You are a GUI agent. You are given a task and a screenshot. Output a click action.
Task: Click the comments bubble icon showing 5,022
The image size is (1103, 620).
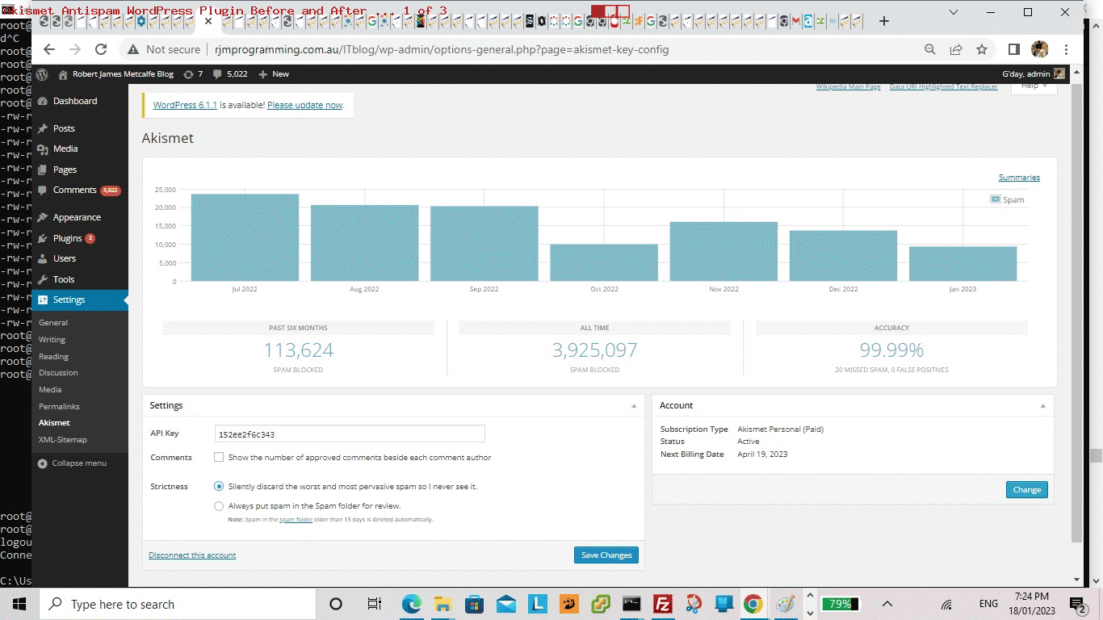coord(217,74)
